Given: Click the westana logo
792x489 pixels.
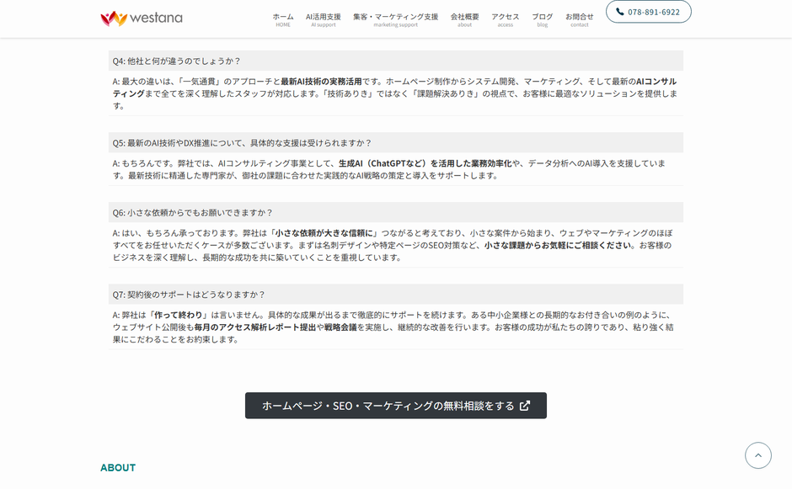Looking at the screenshot, I should (142, 19).
